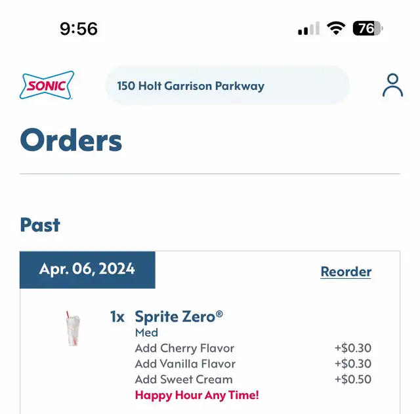Tap the Wi-Fi status icon
420x414 pixels.
[x=336, y=28]
